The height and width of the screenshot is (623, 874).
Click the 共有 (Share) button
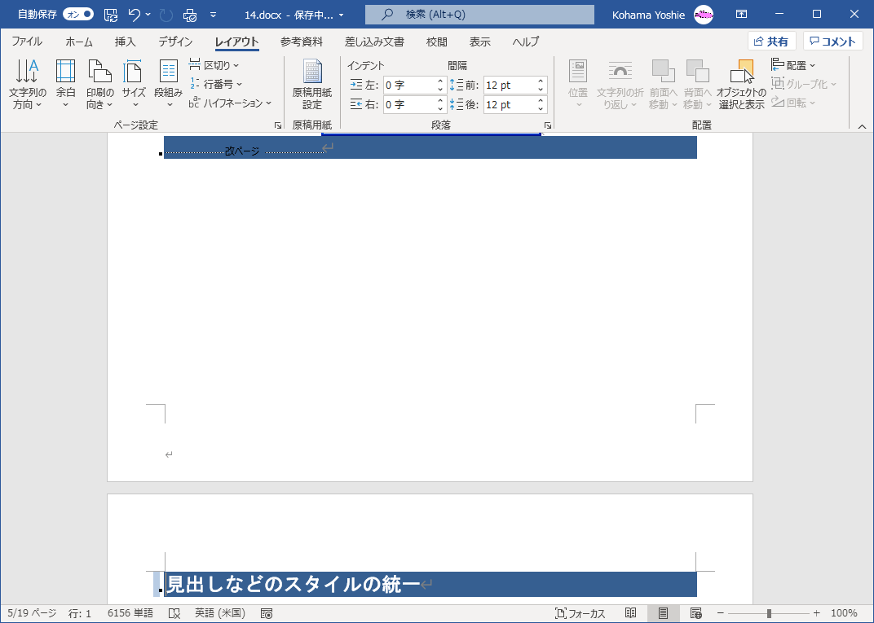pos(771,40)
